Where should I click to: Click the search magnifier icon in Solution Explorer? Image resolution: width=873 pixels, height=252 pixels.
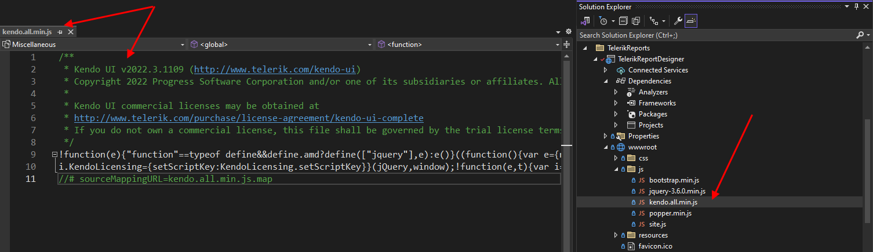pos(860,35)
